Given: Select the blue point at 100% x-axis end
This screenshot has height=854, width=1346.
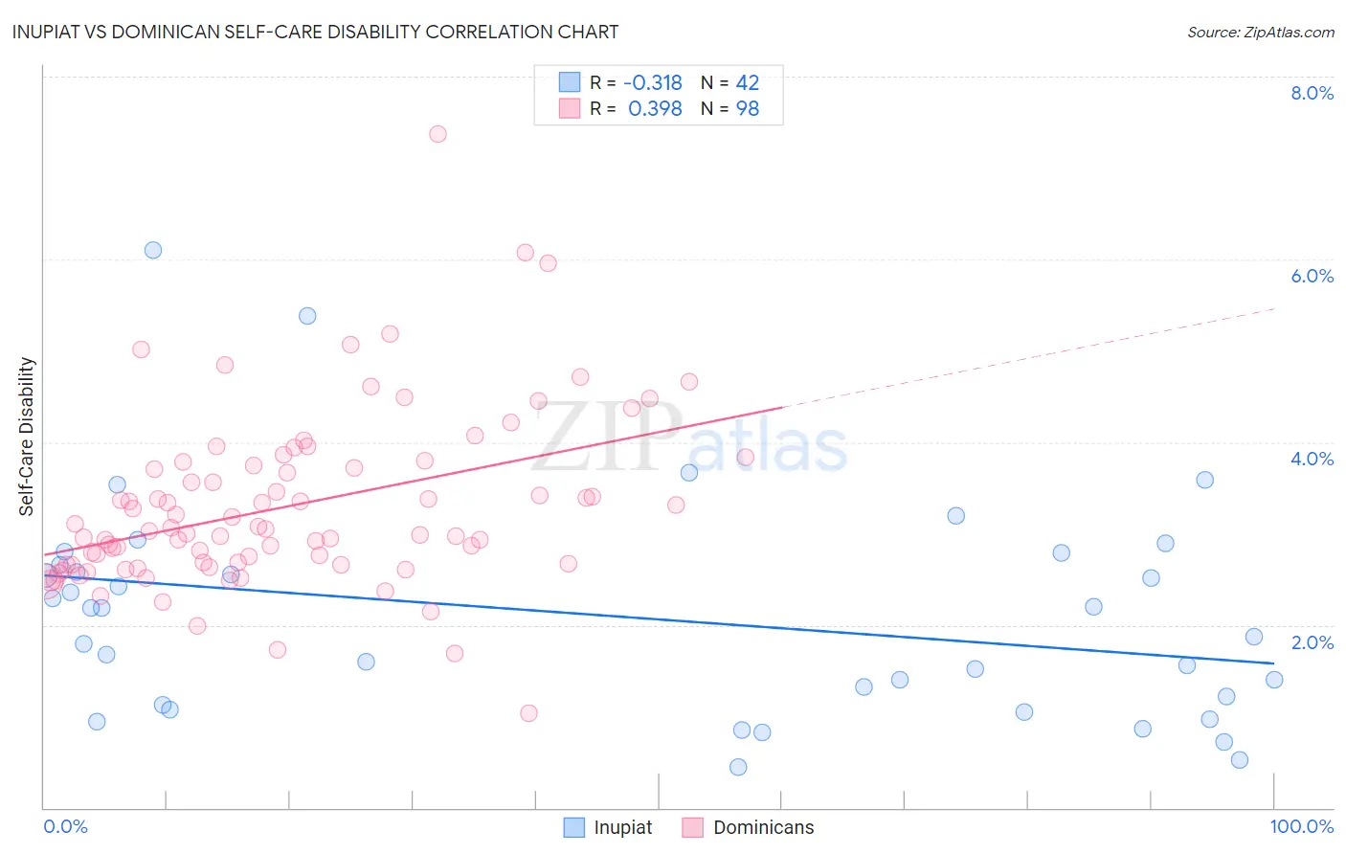Looking at the screenshot, I should point(1274,680).
